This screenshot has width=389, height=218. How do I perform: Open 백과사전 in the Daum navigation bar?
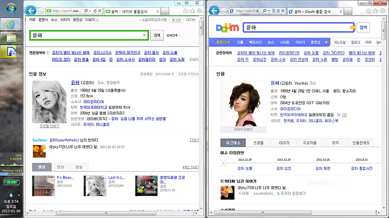(x=256, y=43)
